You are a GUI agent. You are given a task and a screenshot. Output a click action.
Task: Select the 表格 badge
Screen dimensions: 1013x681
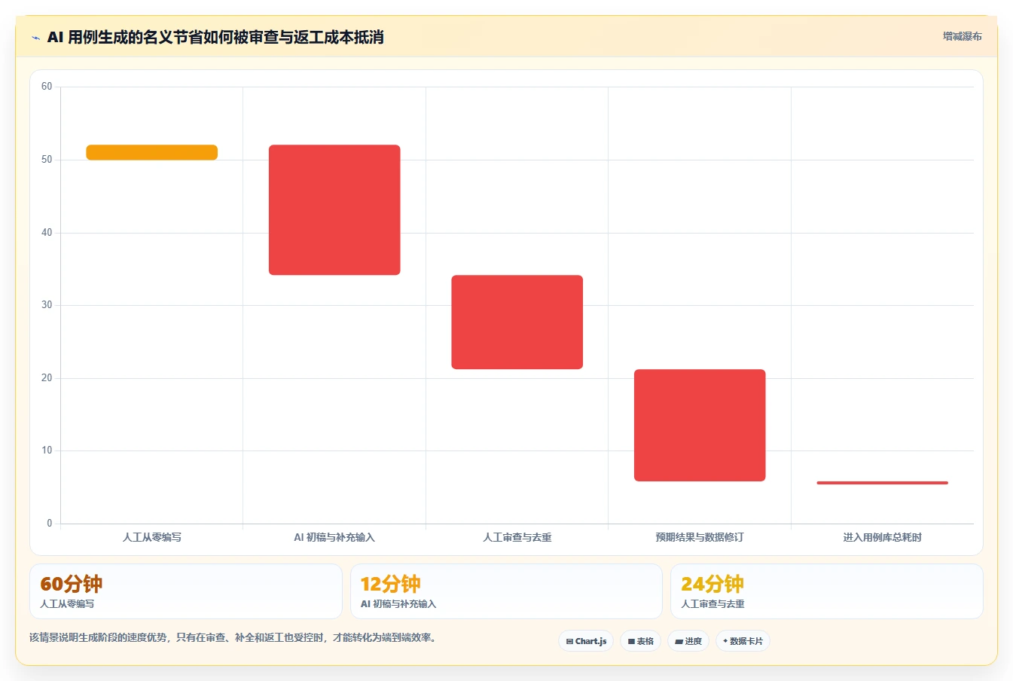pos(640,641)
